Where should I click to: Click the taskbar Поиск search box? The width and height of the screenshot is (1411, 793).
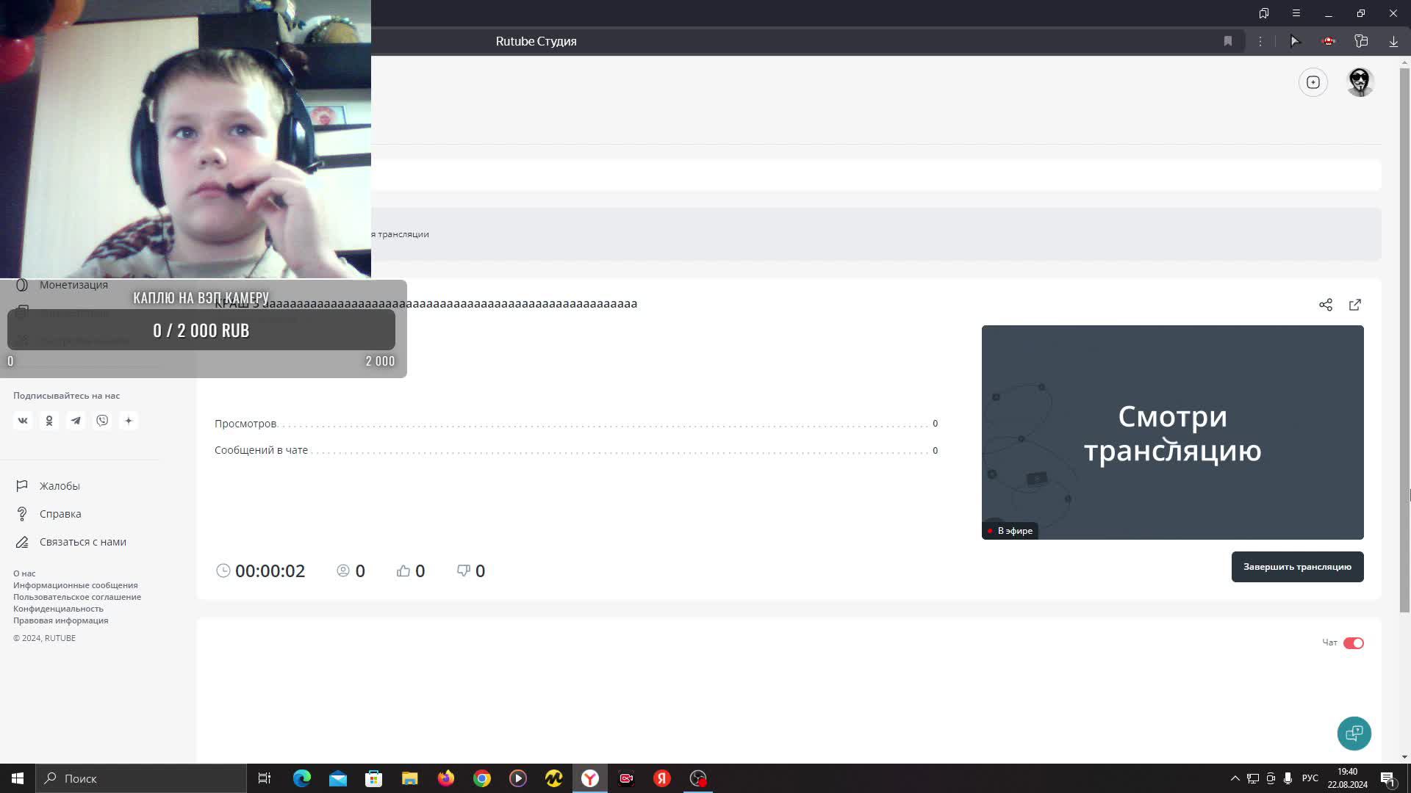pyautogui.click(x=141, y=778)
